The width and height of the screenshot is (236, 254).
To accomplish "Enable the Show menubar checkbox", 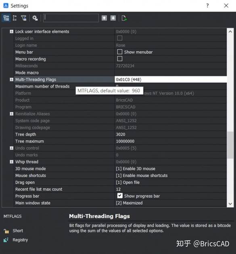I will click(x=120, y=52).
